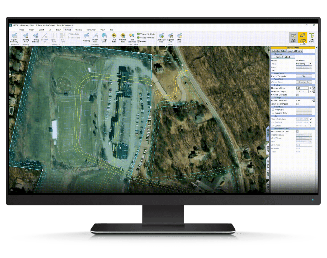Switch to the Grading tab
327x258 pixels.
79,30
